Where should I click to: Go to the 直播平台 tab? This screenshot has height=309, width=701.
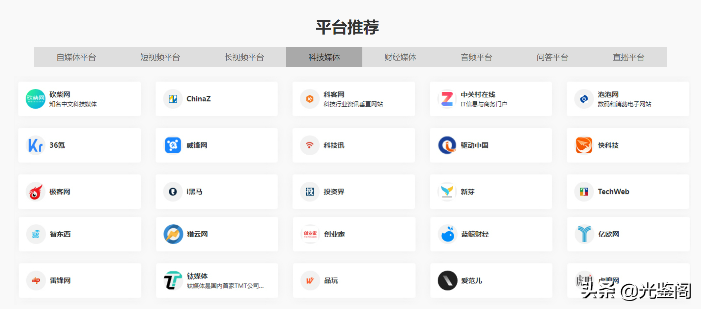628,57
